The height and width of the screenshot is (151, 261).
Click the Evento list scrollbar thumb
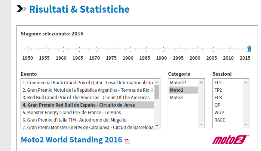pos(157,92)
